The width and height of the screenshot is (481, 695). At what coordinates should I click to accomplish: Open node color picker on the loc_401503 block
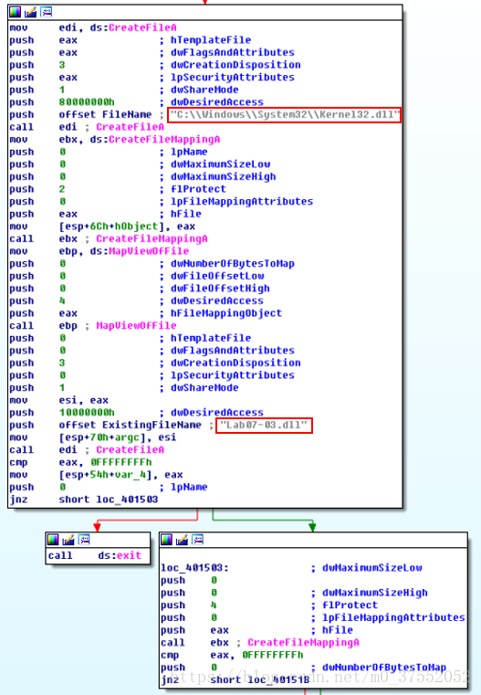pyautogui.click(x=166, y=540)
